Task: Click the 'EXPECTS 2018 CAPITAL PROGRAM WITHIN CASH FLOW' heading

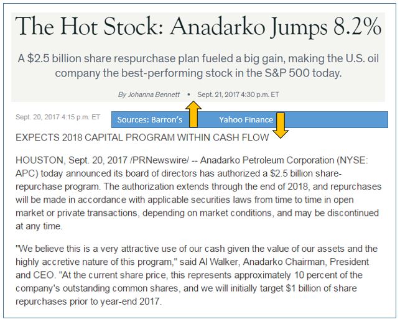Action: (142, 137)
